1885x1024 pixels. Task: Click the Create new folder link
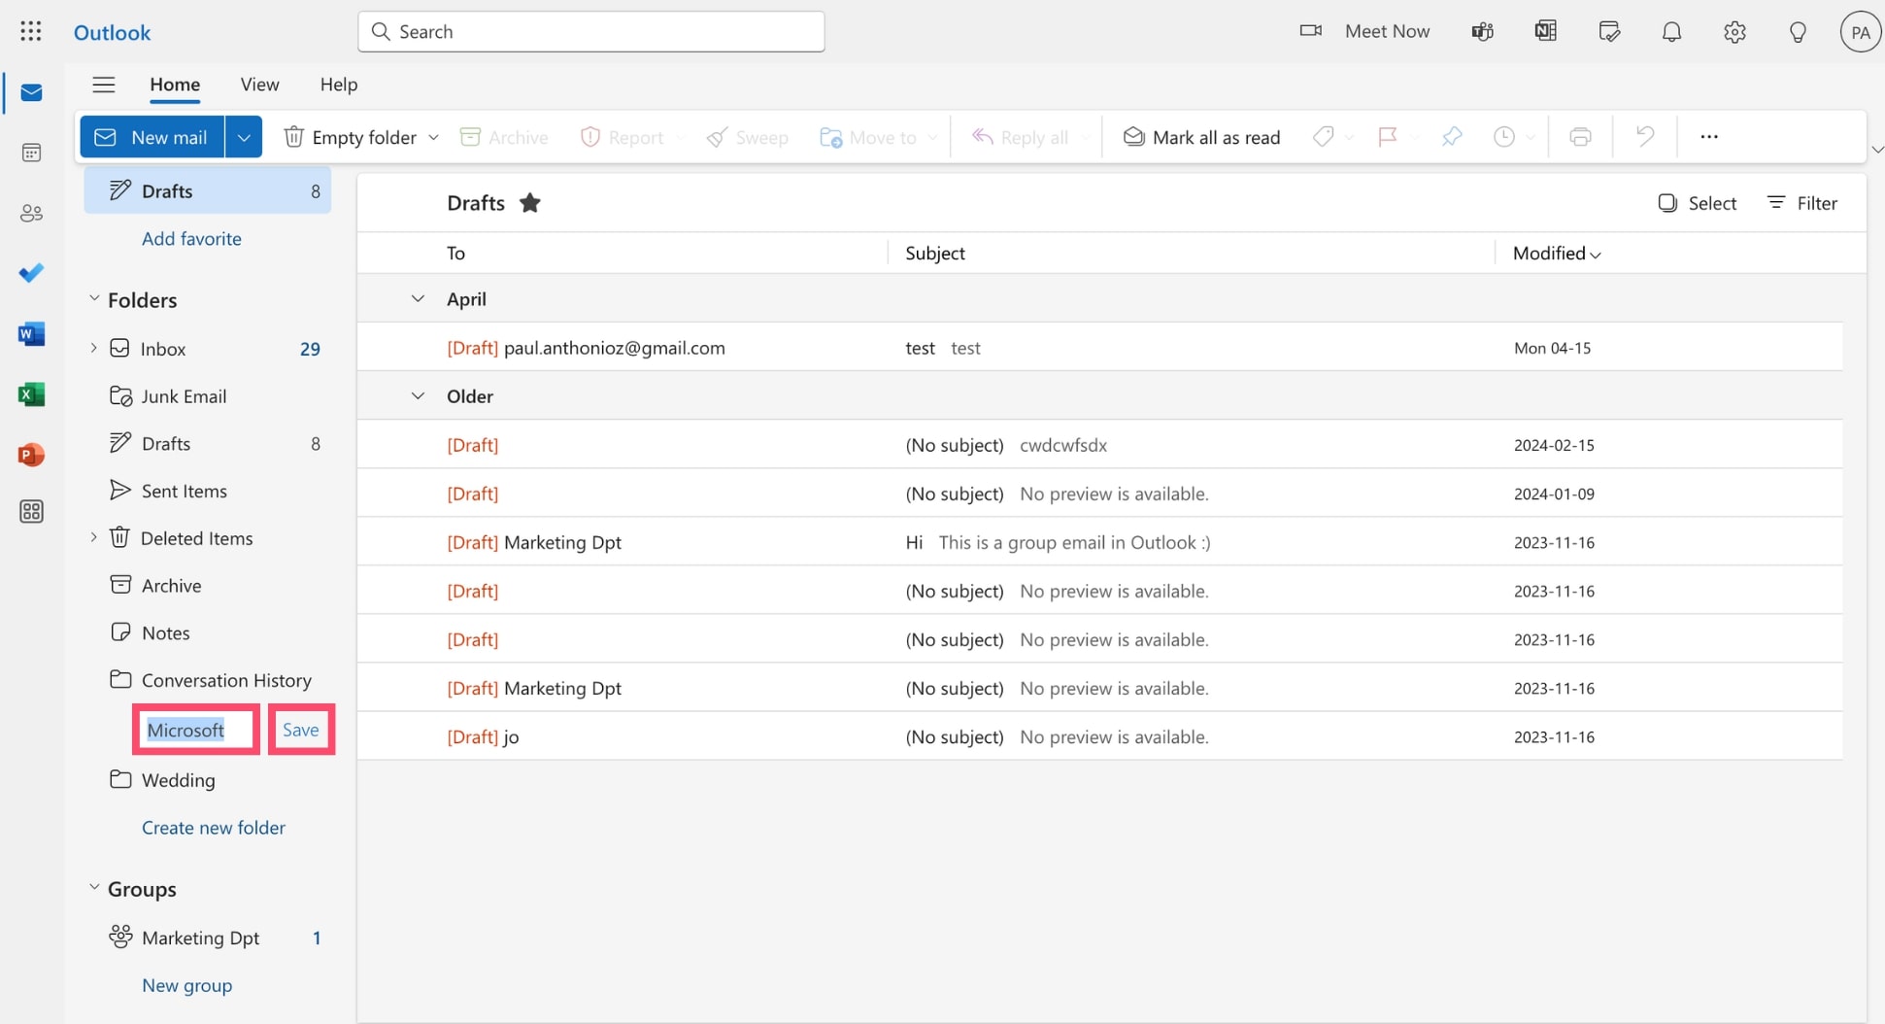point(214,828)
